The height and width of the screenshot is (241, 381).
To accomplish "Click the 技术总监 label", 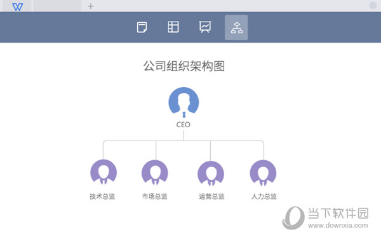I will click(102, 196).
